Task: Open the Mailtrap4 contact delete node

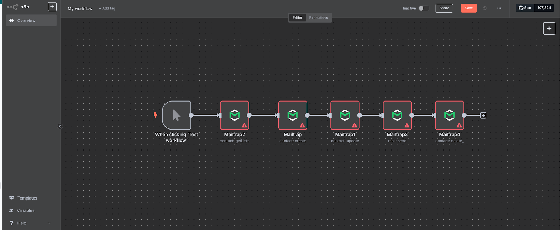Action: click(x=449, y=115)
